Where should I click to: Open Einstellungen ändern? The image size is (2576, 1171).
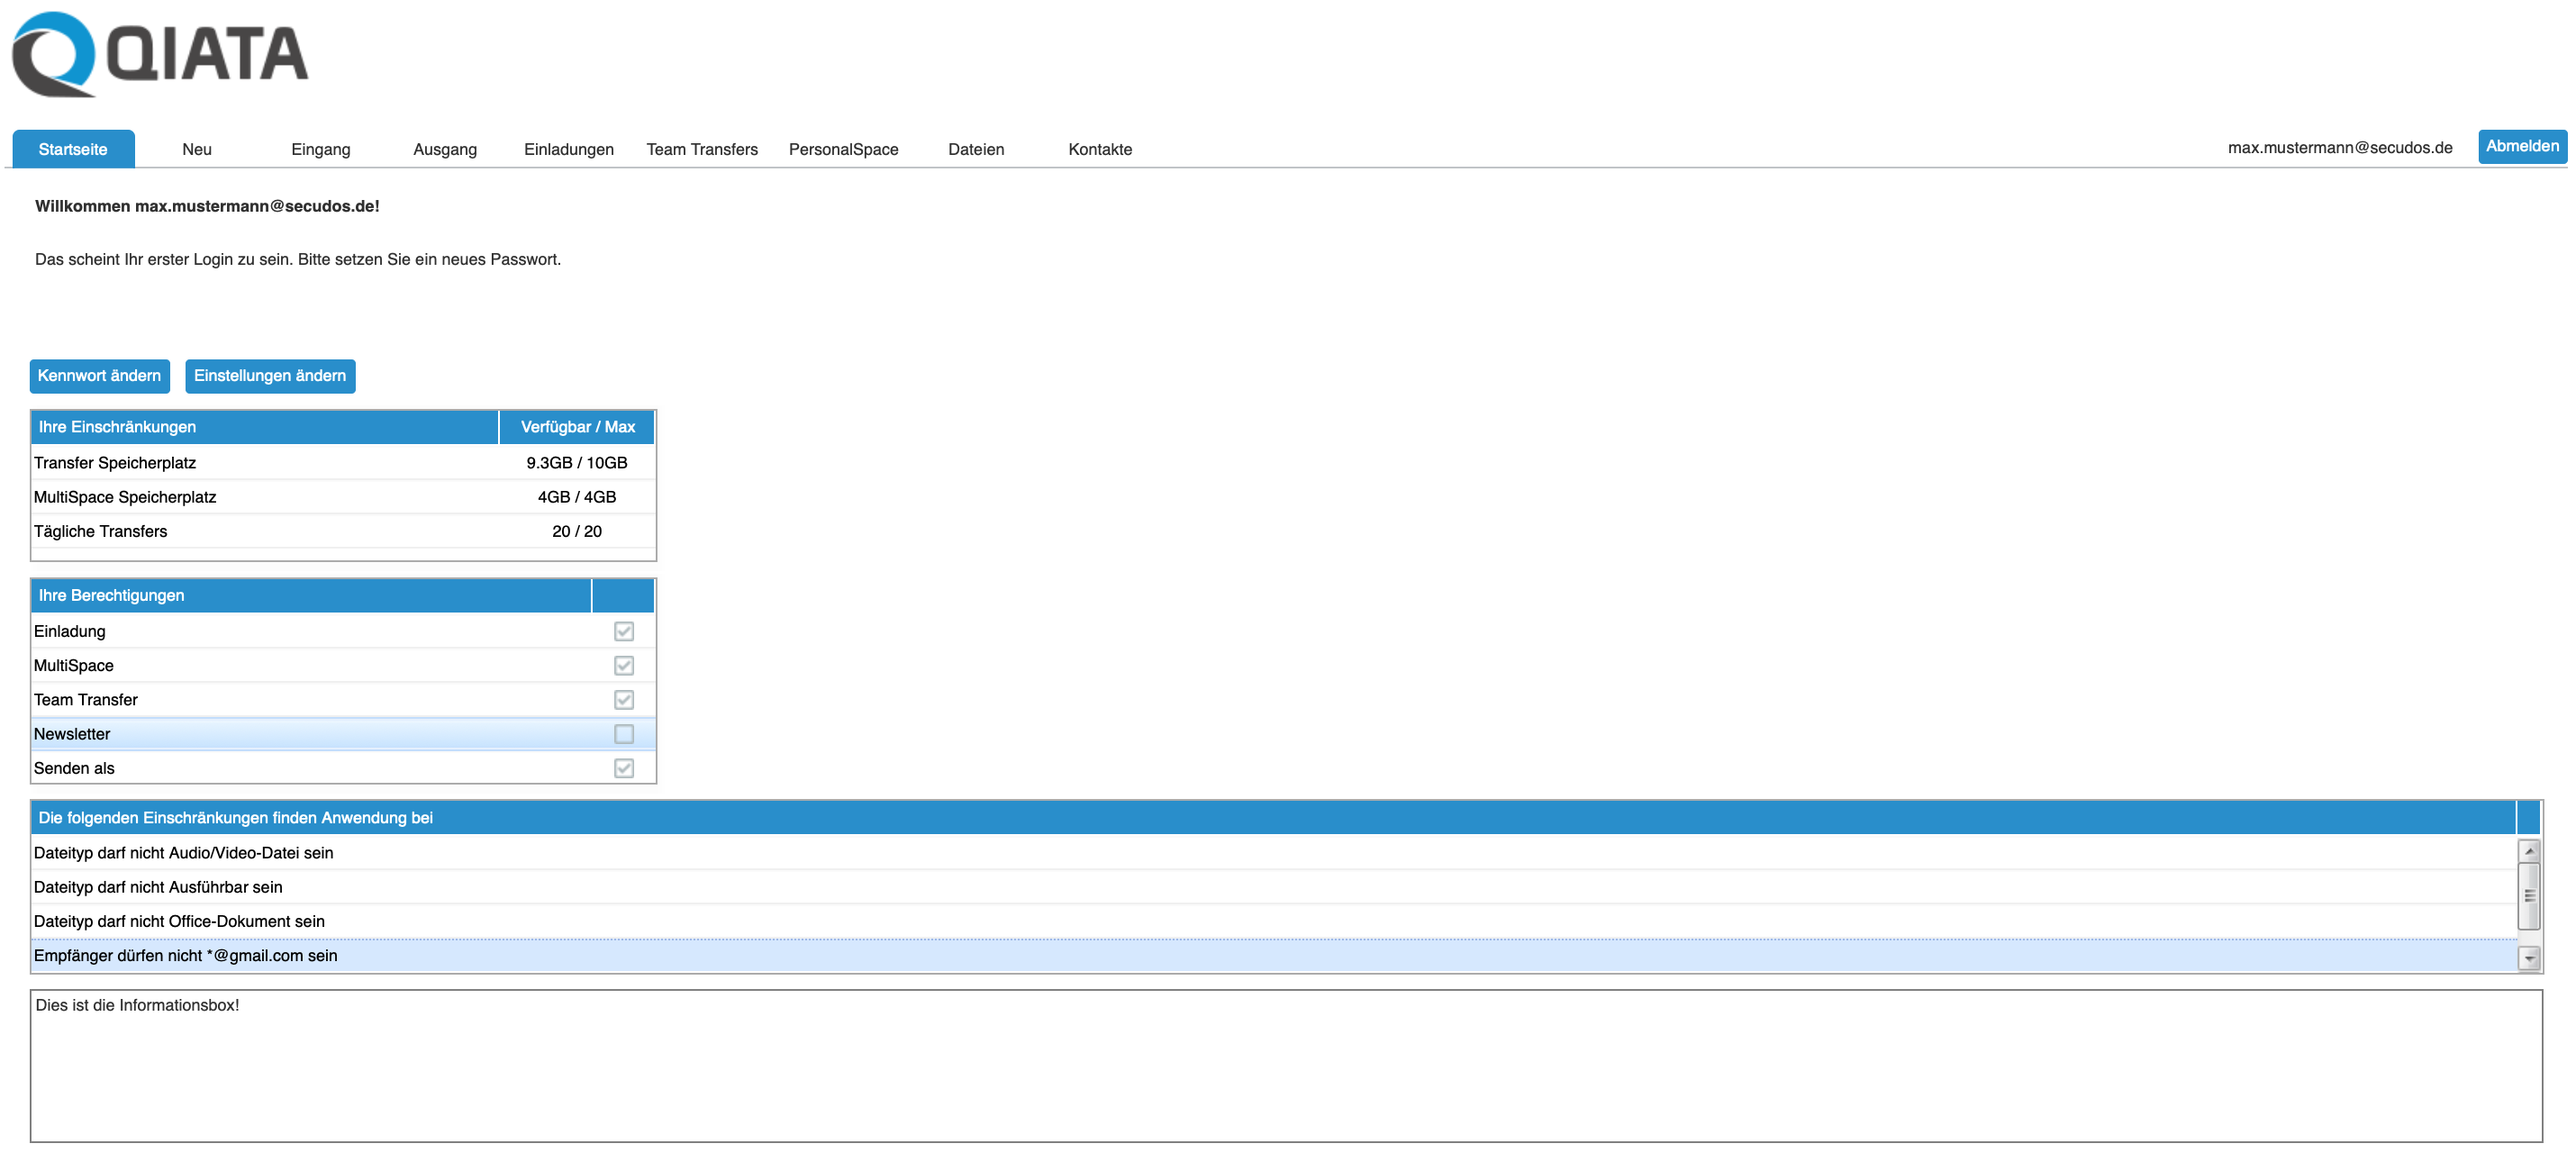(x=270, y=376)
